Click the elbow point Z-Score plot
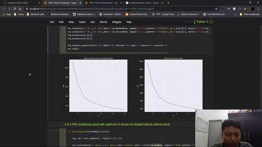Image resolution: width=262 pixels, height=147 pixels. [x=174, y=86]
